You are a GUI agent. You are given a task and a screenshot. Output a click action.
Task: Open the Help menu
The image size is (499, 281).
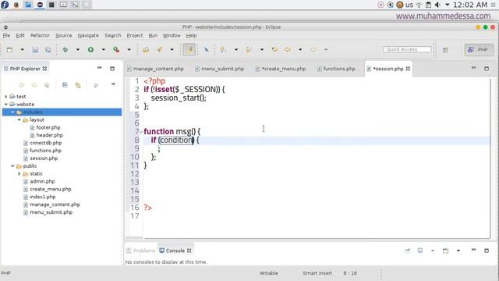pyautogui.click(x=191, y=35)
